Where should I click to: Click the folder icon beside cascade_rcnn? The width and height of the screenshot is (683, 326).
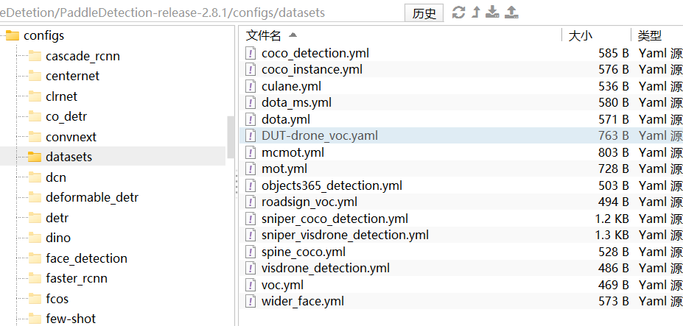point(35,55)
